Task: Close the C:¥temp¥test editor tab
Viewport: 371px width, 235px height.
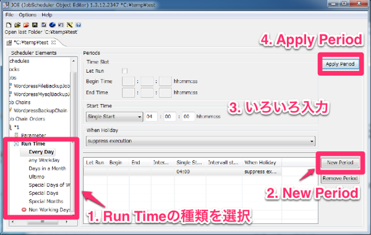Action: tap(54, 43)
